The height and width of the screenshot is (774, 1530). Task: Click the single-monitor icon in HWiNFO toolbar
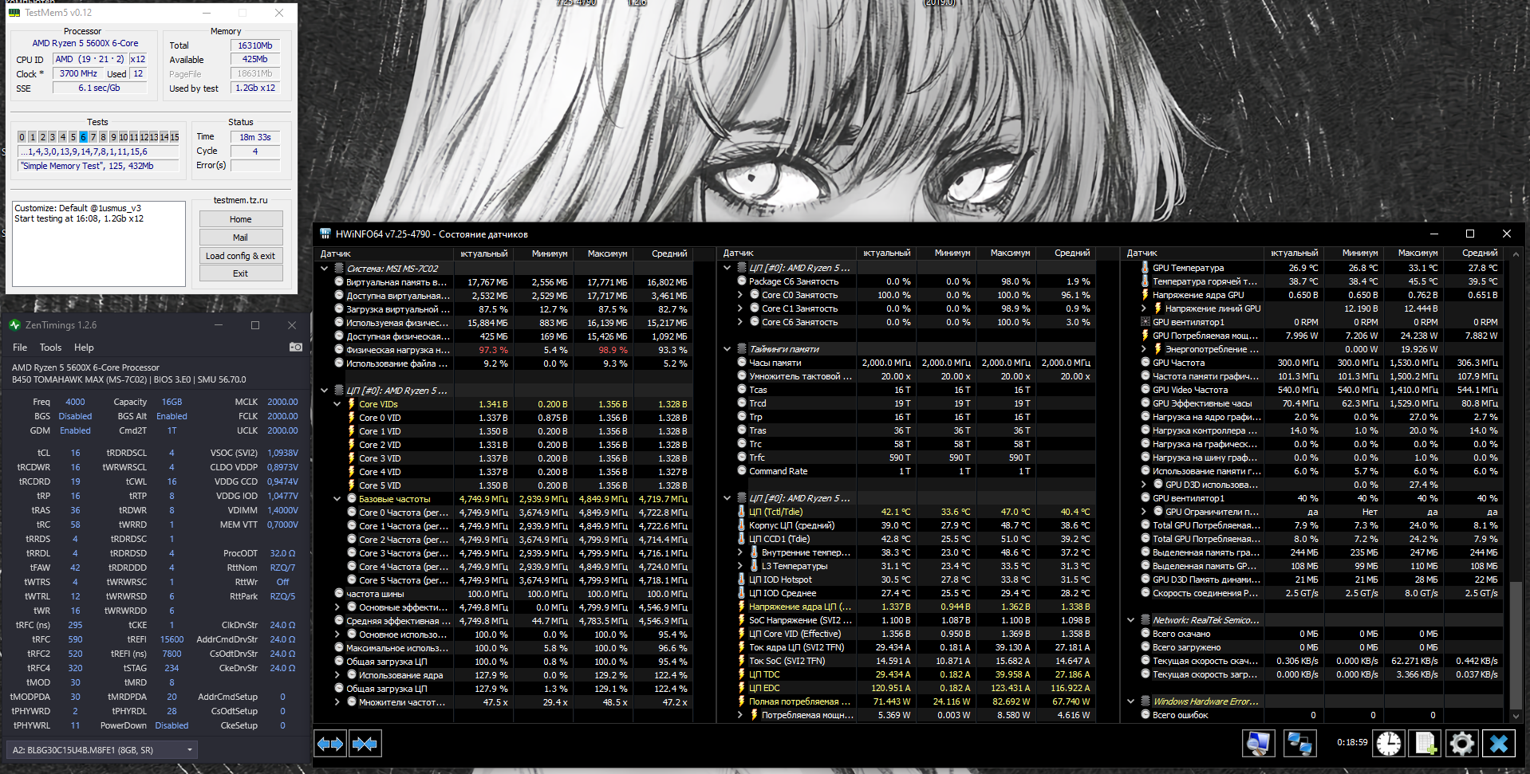pyautogui.click(x=1259, y=744)
